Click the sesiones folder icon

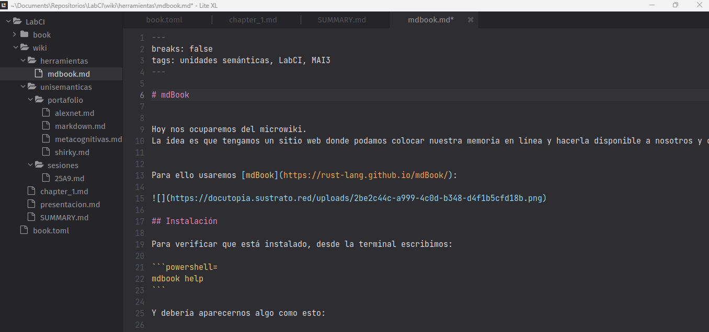[39, 165]
